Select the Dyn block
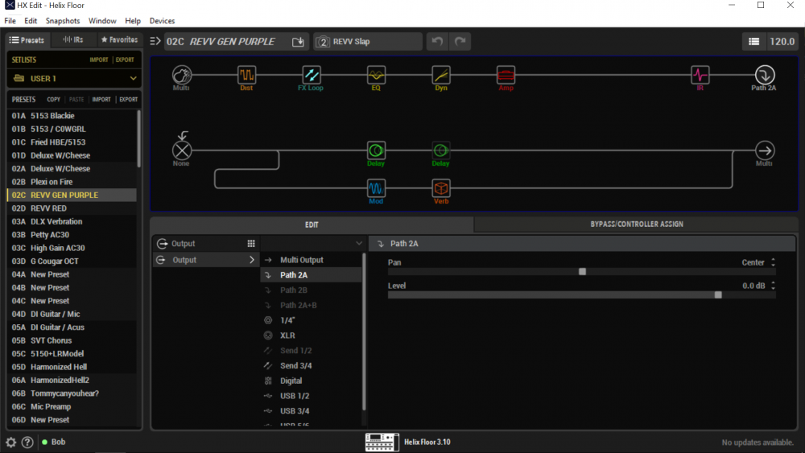 point(441,75)
